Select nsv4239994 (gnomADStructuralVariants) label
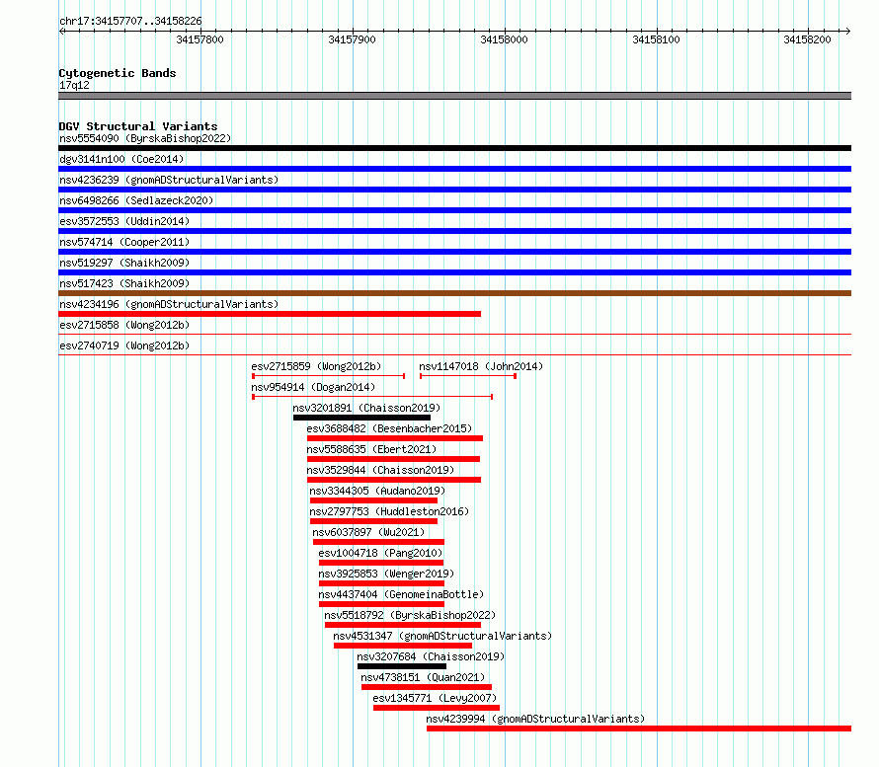 [535, 719]
